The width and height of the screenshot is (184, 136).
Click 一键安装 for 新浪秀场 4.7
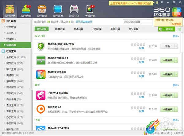coord(167,109)
